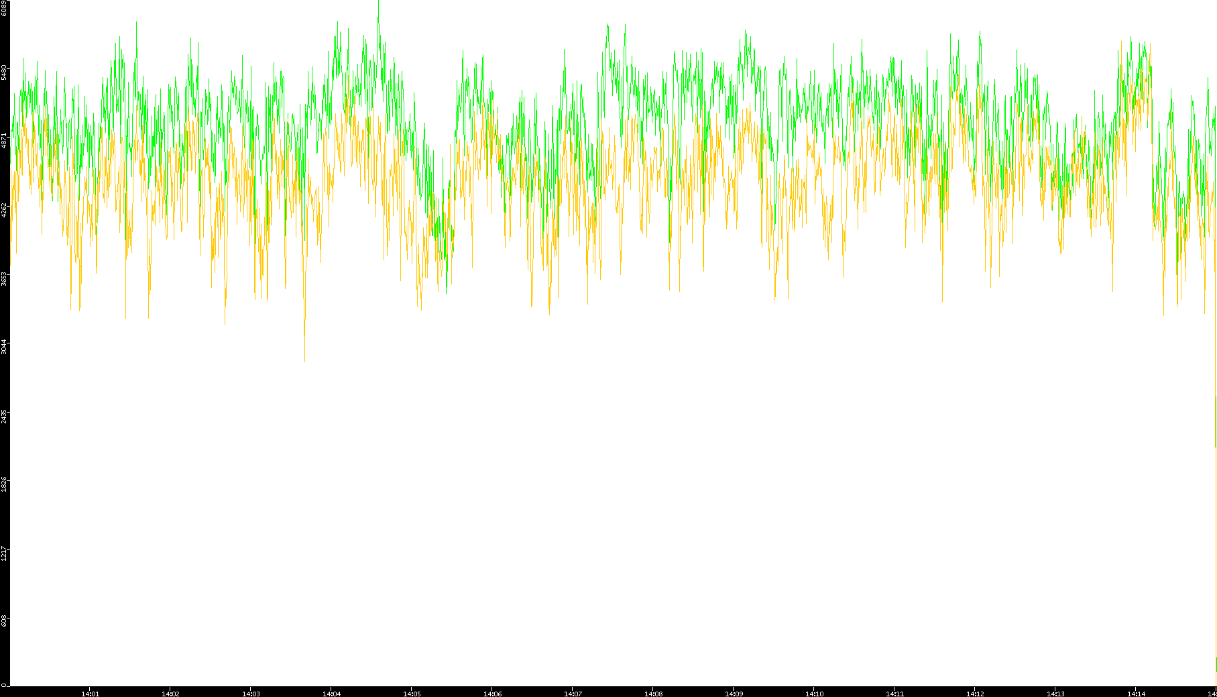Select the 14:02 tick on time axis

(x=170, y=694)
